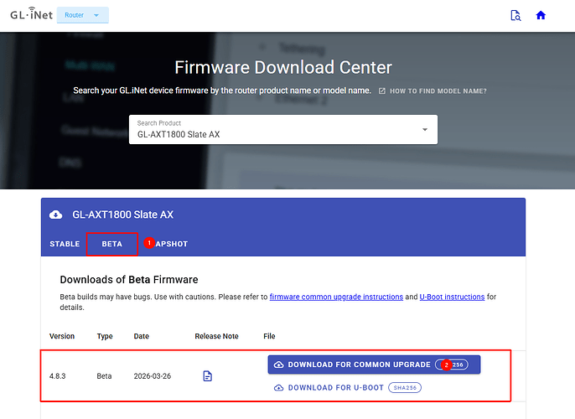Click the GL.iNet logo
Image resolution: width=575 pixels, height=419 pixels.
point(32,14)
